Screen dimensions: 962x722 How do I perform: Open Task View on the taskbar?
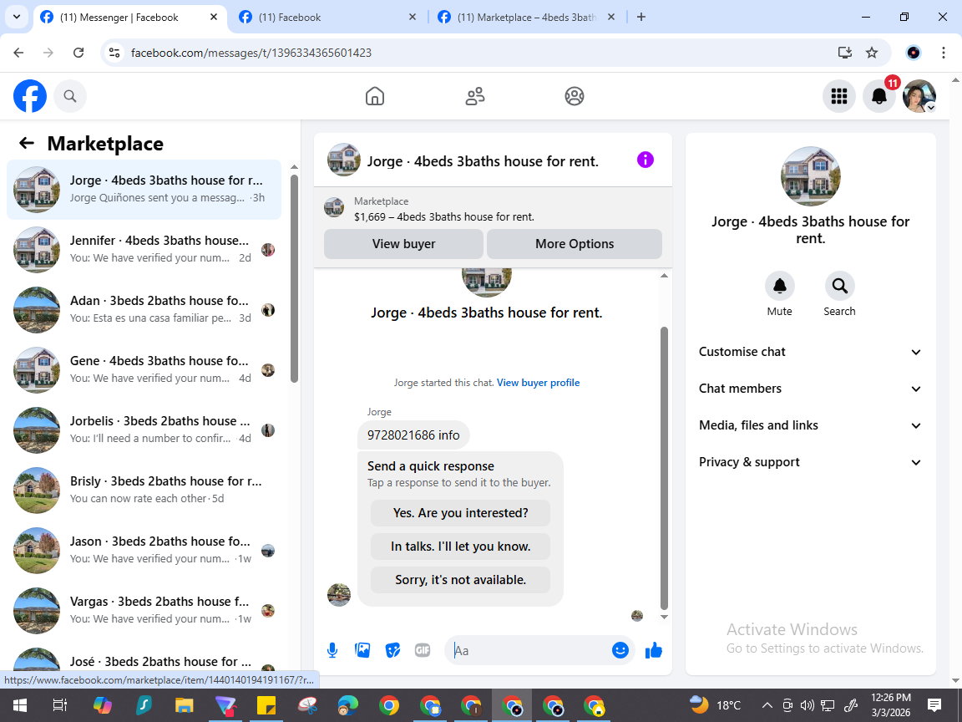[x=59, y=705]
